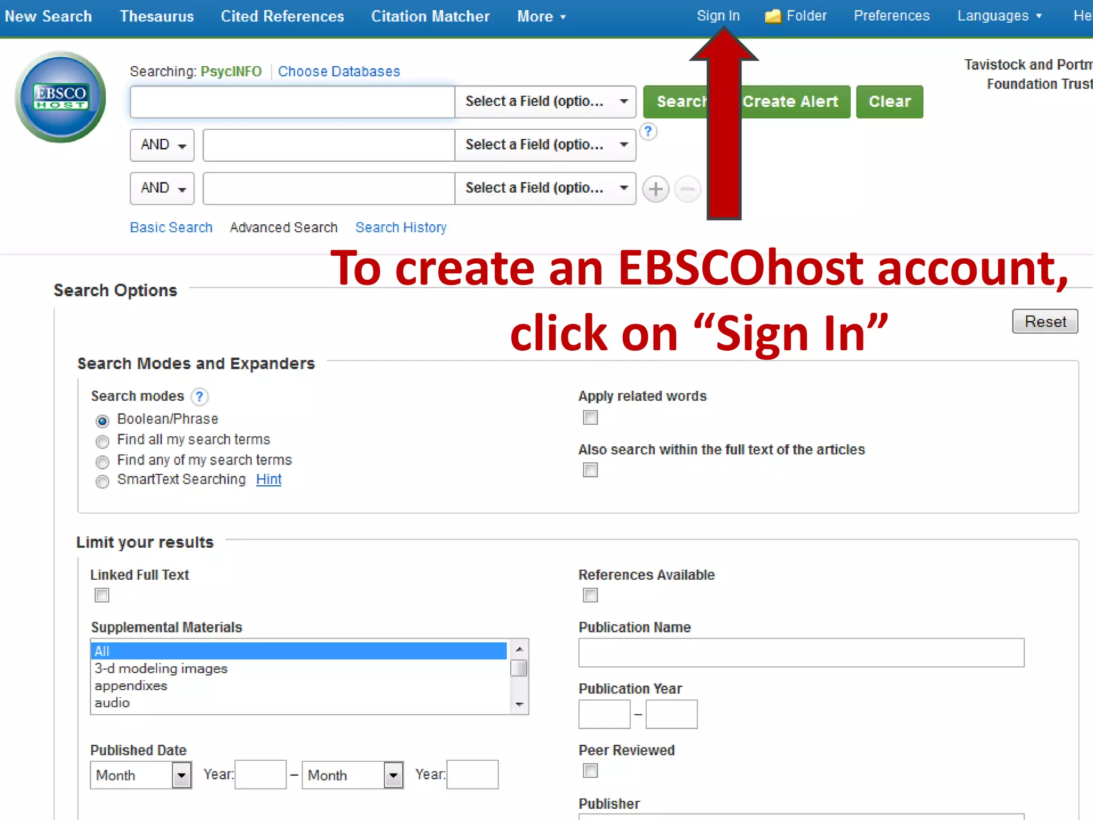Open the ending Month dropdown
Screen dimensions: 1093x820
point(353,775)
